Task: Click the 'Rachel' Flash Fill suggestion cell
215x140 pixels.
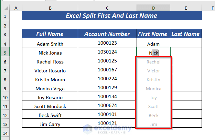Action: (x=153, y=62)
